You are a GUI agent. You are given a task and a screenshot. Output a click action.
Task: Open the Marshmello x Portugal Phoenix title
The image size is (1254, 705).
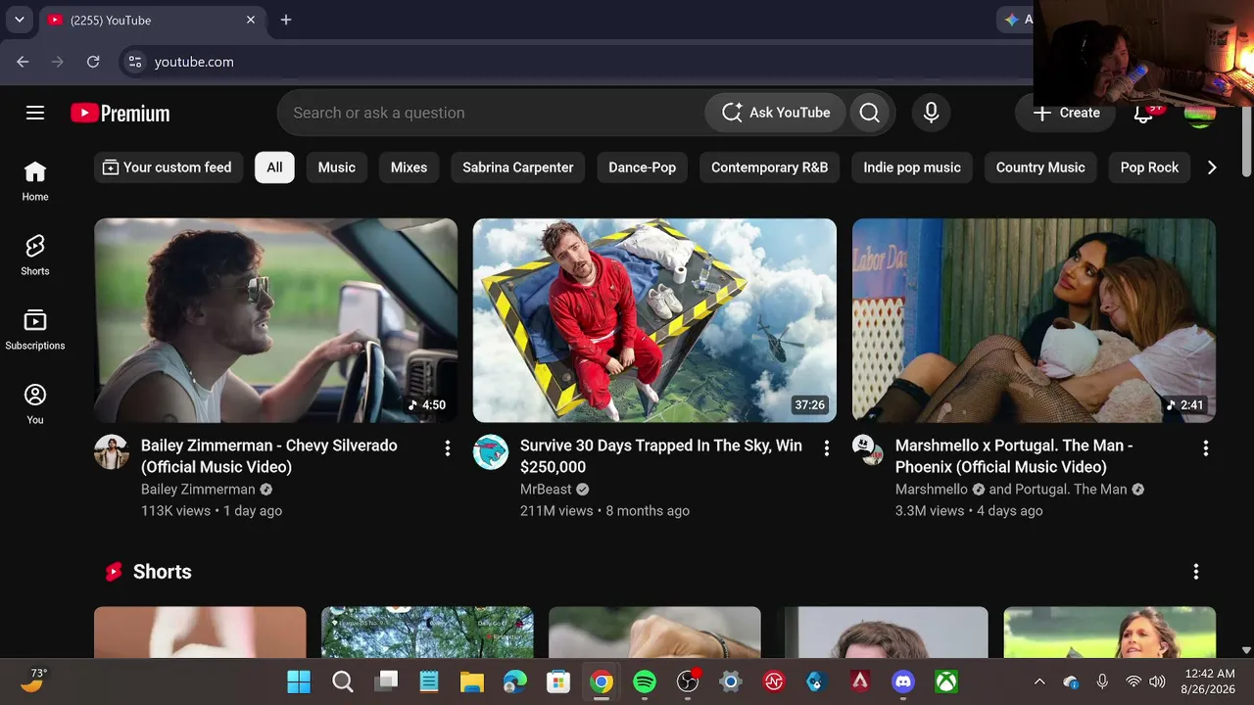pyautogui.click(x=1014, y=456)
